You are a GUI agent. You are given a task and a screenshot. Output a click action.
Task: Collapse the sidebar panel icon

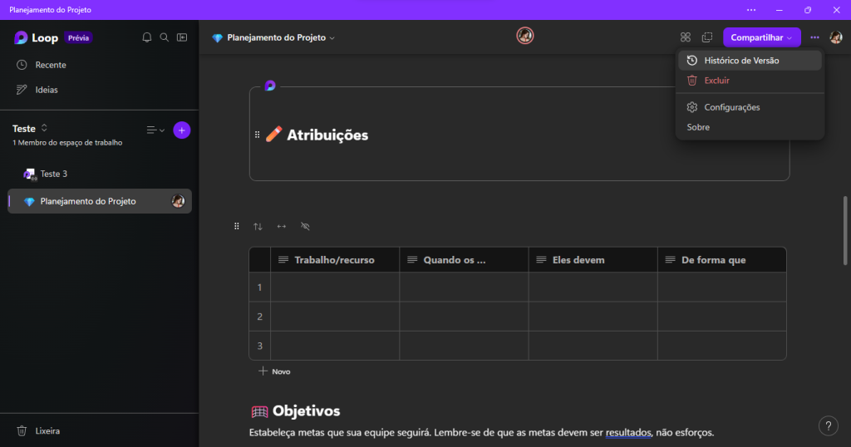point(182,37)
